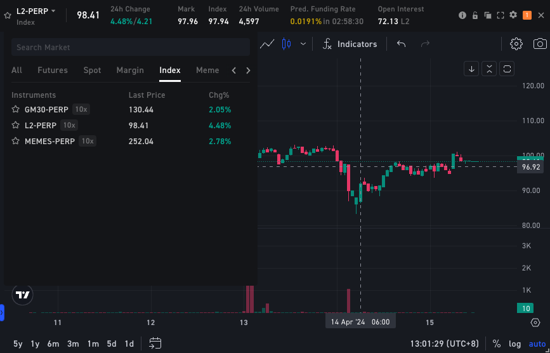Open chart type dropdown chevron
Screen dimensions: 550x353
(303, 44)
